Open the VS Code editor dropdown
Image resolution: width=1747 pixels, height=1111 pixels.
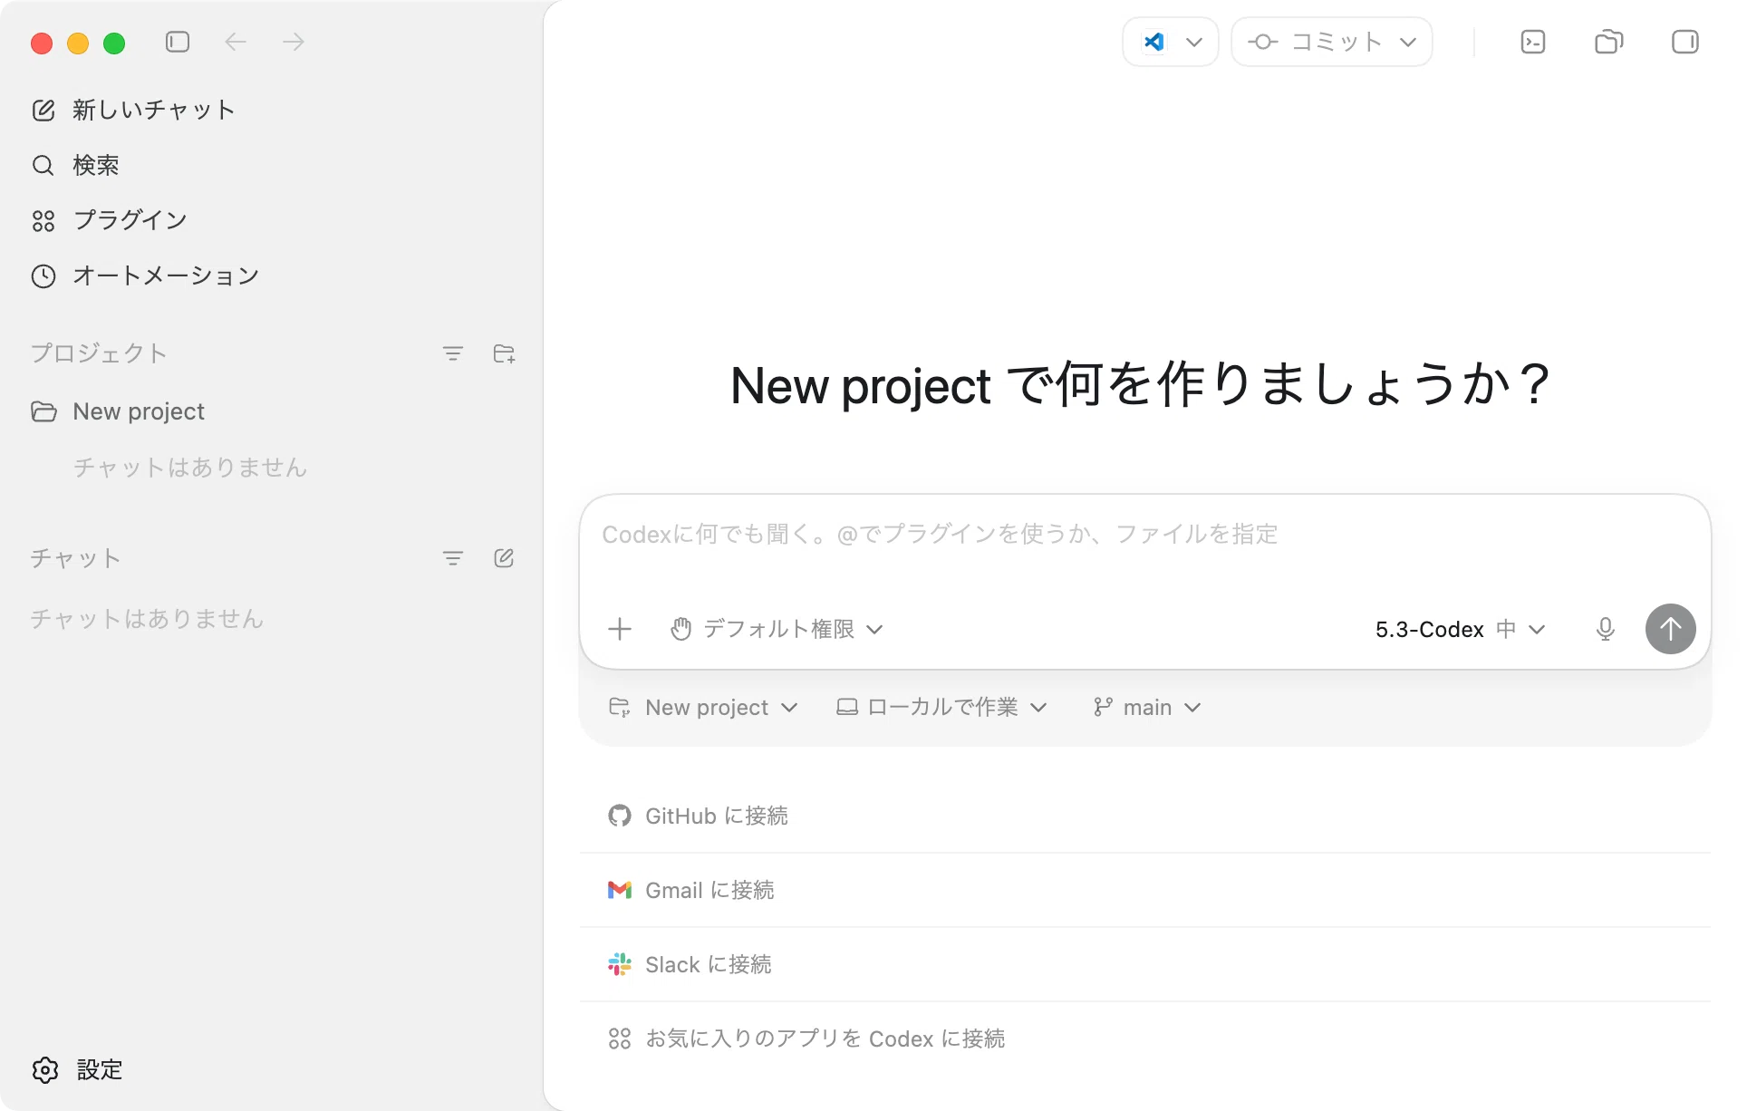(x=1171, y=42)
